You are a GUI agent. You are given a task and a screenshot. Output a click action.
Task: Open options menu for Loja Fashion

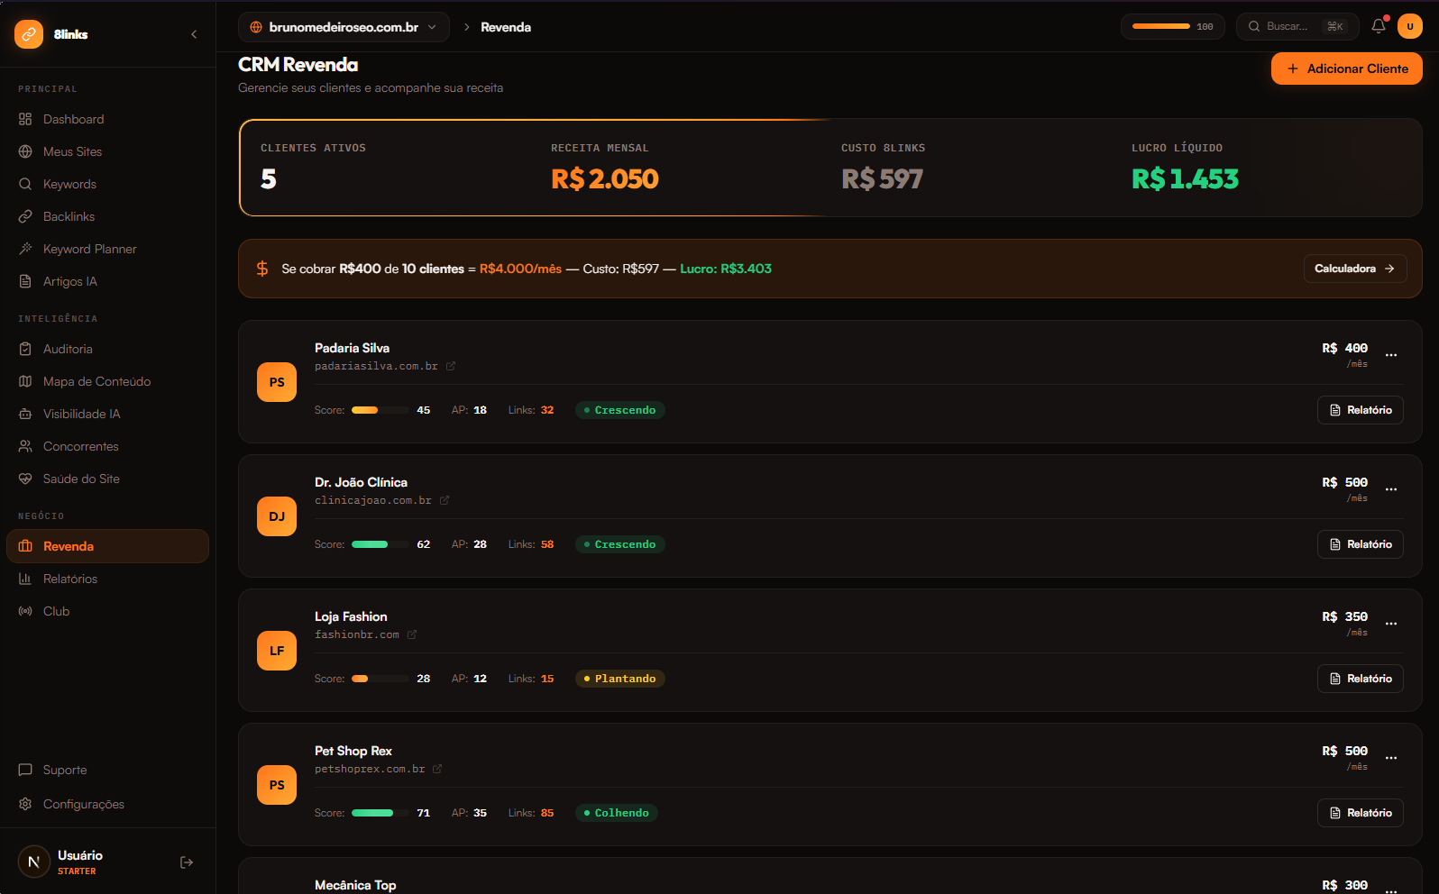click(1391, 624)
